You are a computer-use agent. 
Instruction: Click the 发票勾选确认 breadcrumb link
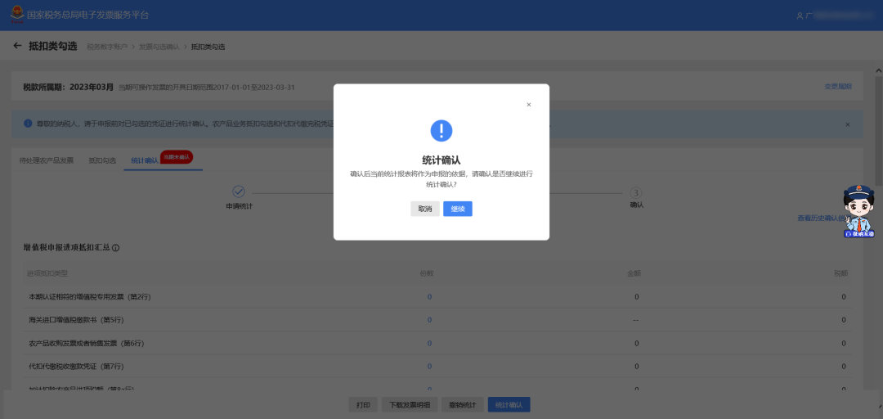click(159, 47)
